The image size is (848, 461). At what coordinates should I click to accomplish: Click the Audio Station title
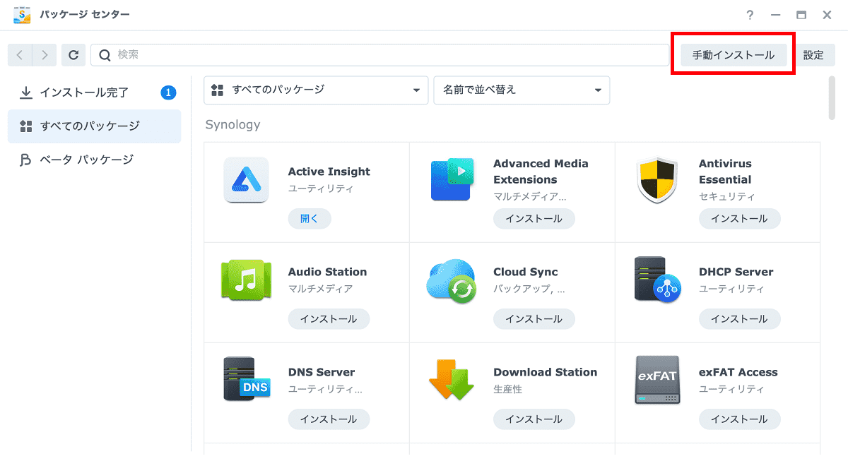tap(327, 272)
